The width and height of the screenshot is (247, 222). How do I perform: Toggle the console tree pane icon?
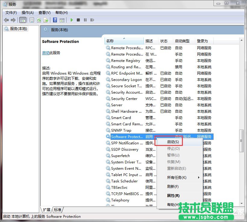[23, 20]
